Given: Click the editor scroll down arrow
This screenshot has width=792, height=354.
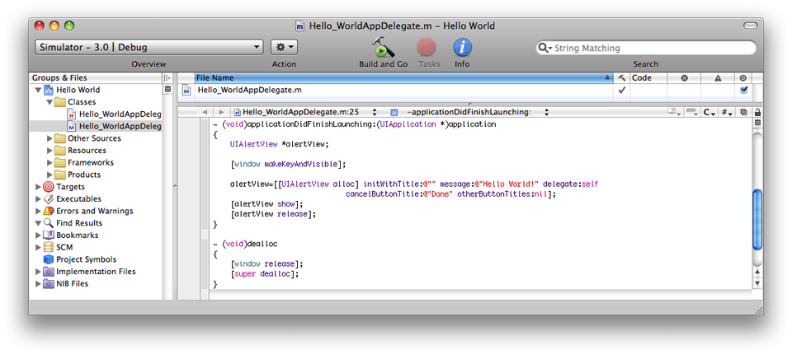Looking at the screenshot, I should [757, 283].
